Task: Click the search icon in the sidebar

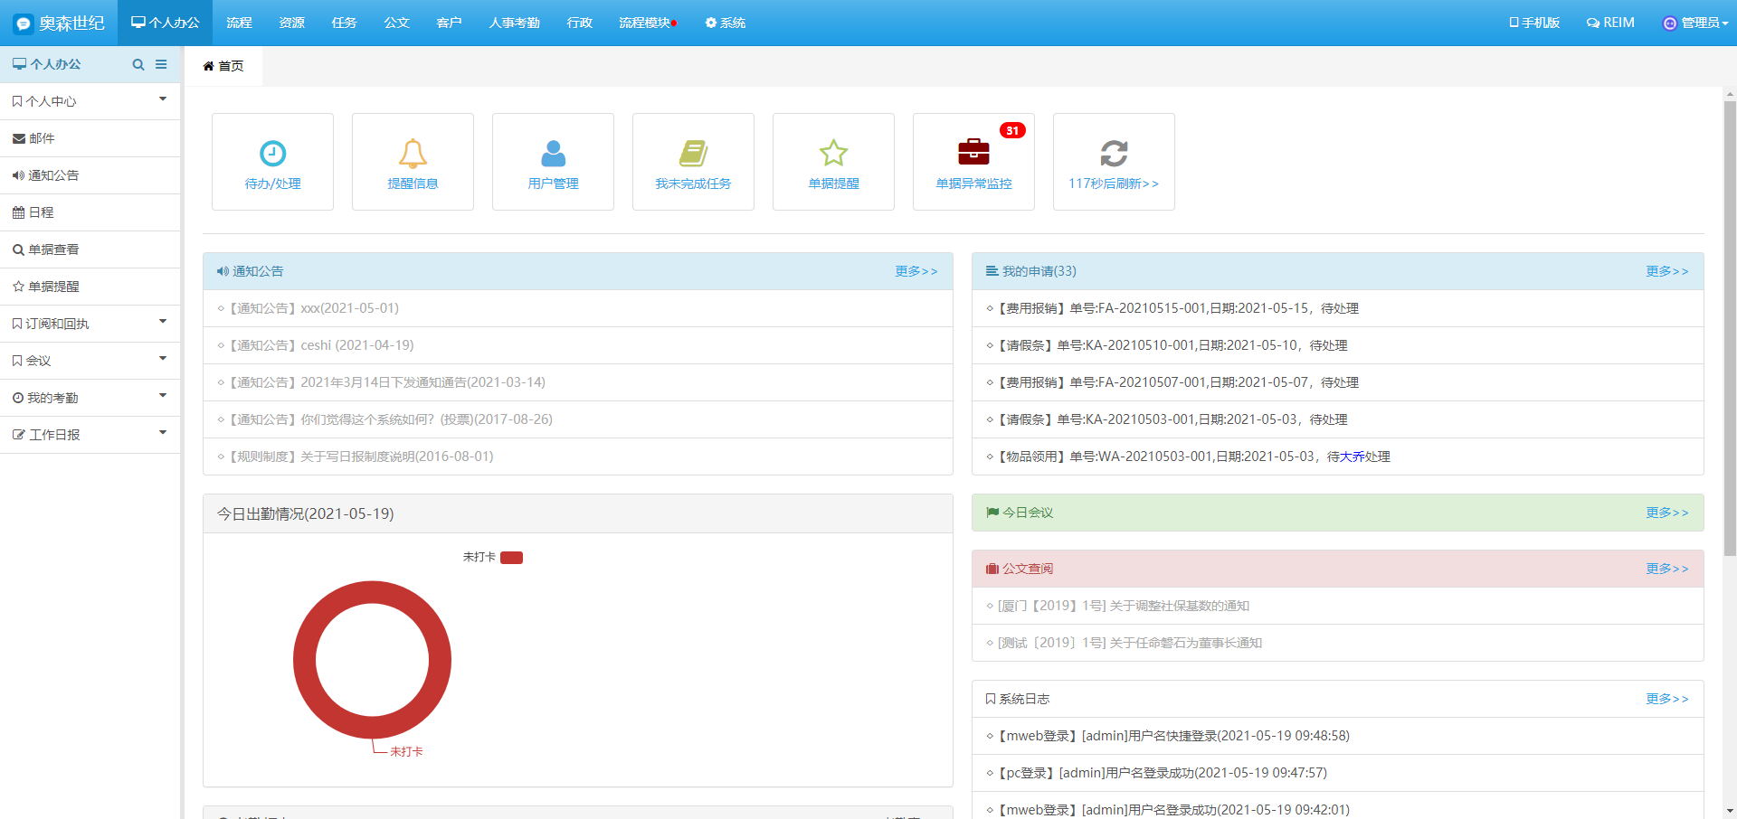Action: 138,64
